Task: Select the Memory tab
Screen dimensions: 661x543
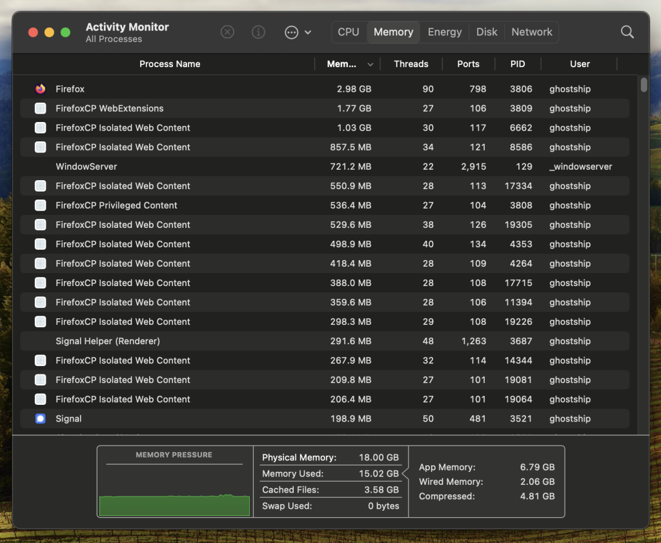Action: [393, 32]
